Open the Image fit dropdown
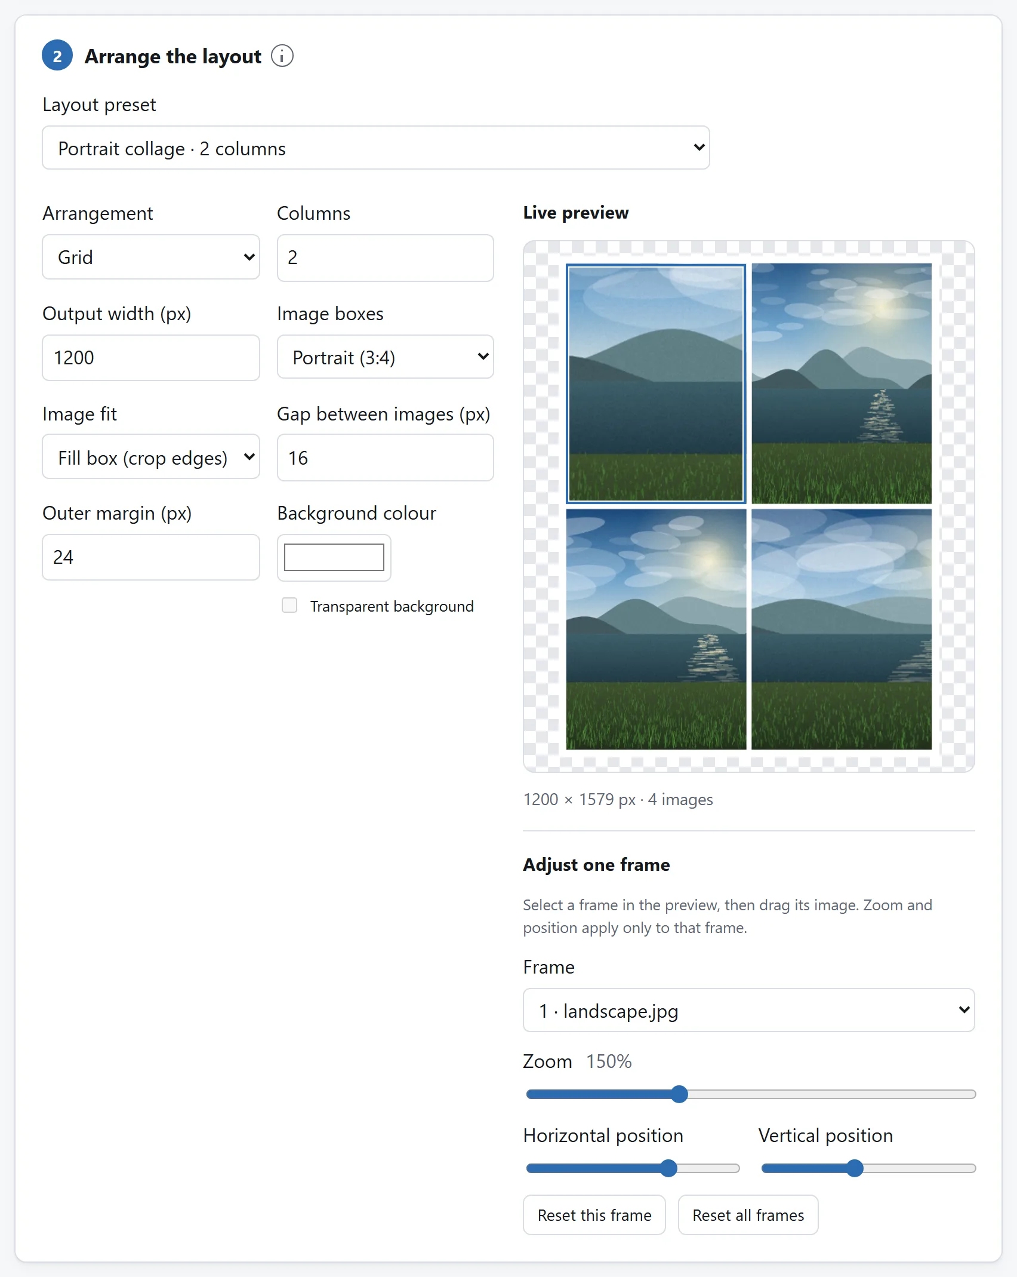 pos(151,457)
